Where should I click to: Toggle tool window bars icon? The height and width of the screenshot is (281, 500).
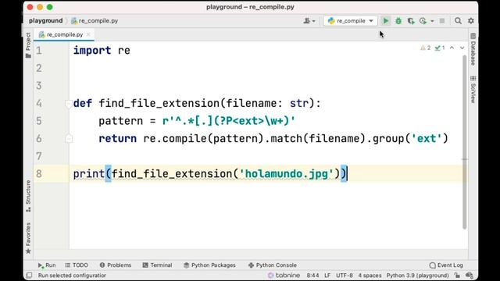click(29, 276)
